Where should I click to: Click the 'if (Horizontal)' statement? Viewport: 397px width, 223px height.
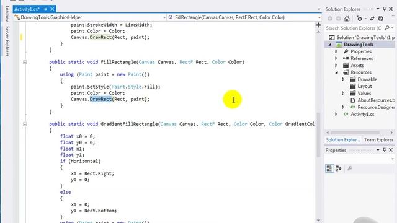80,161
